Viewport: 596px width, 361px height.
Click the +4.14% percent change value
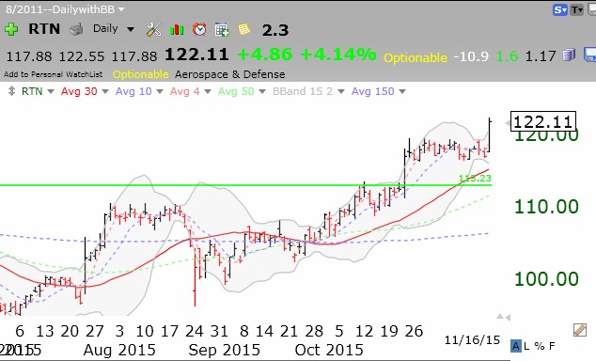coord(338,55)
